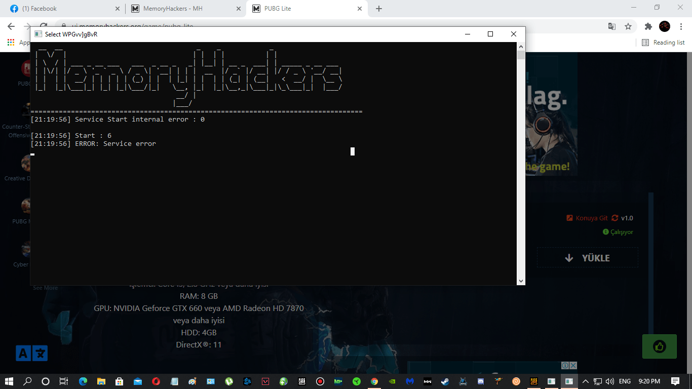Screen dimensions: 692x389
Task: Open the Chrome extensions puzzle icon
Action: [648, 26]
